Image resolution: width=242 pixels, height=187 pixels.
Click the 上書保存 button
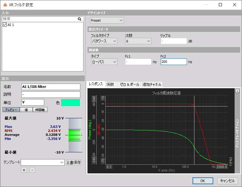tap(74, 163)
